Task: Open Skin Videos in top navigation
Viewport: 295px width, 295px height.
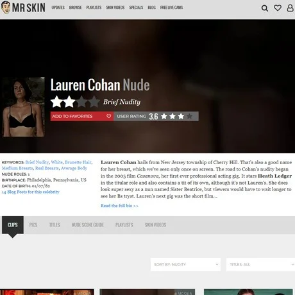Action: tap(115, 8)
